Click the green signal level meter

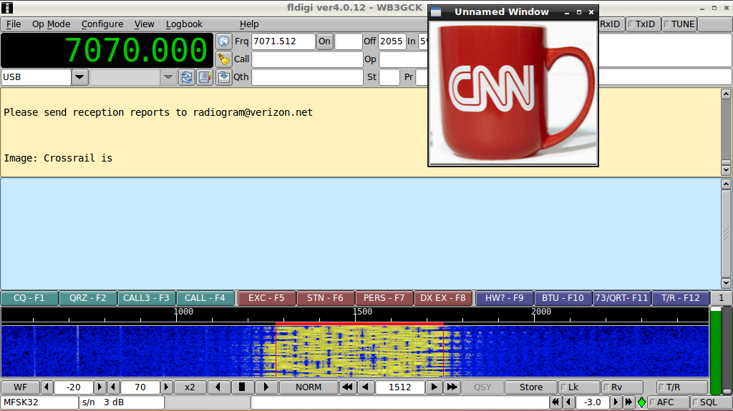(716, 351)
